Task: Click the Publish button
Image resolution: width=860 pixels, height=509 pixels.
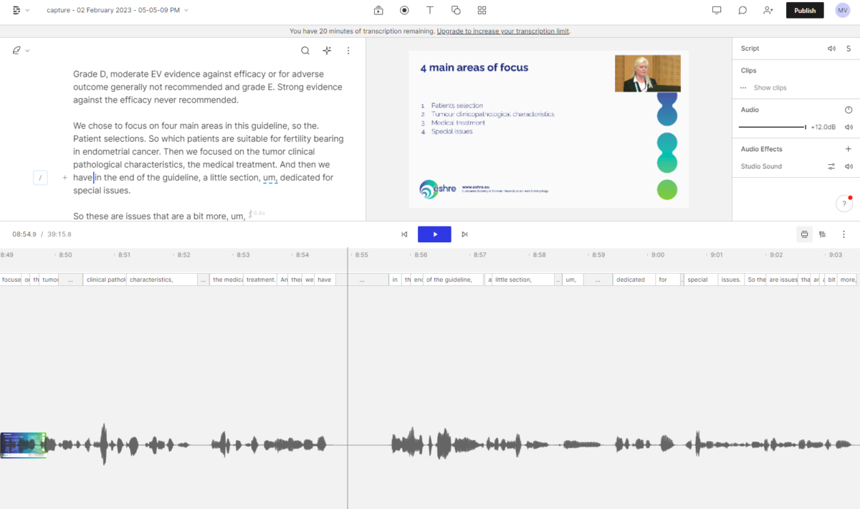Action: pos(805,10)
